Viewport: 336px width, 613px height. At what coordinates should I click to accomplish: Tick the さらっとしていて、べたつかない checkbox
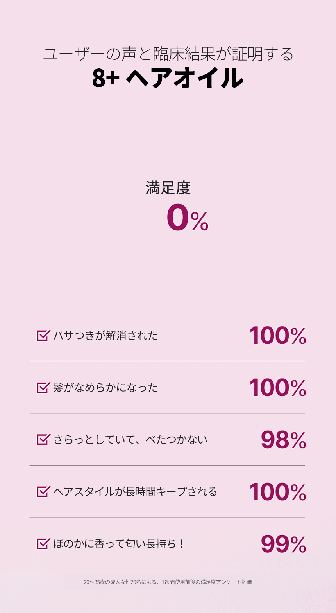click(43, 440)
